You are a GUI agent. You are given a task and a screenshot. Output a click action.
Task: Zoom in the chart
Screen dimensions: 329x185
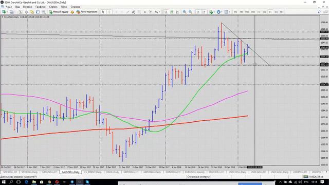[185, 12]
